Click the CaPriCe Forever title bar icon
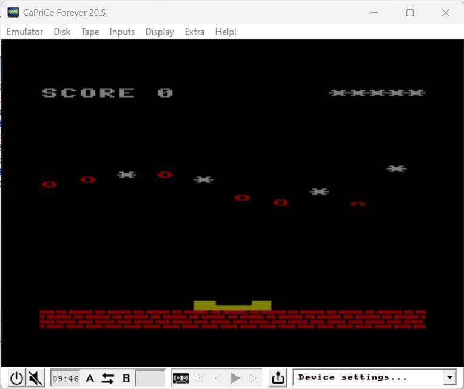The height and width of the screenshot is (389, 464). [x=13, y=12]
